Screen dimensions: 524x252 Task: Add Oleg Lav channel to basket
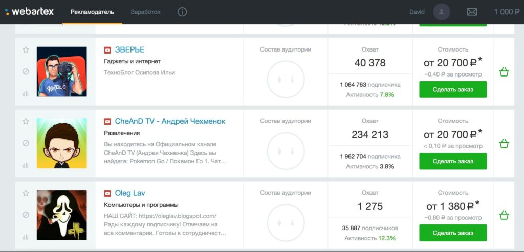coord(504,215)
